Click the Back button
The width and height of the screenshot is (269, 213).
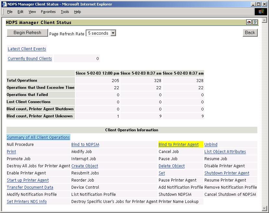[250, 33]
